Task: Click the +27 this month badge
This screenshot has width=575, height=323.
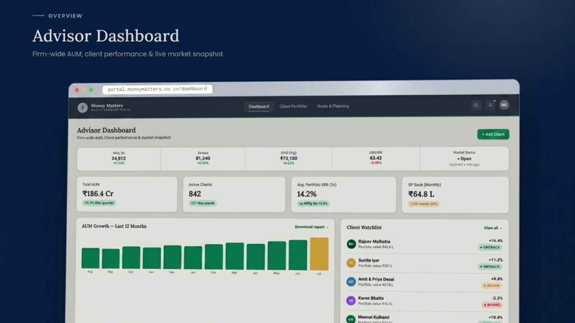Action: (x=203, y=203)
